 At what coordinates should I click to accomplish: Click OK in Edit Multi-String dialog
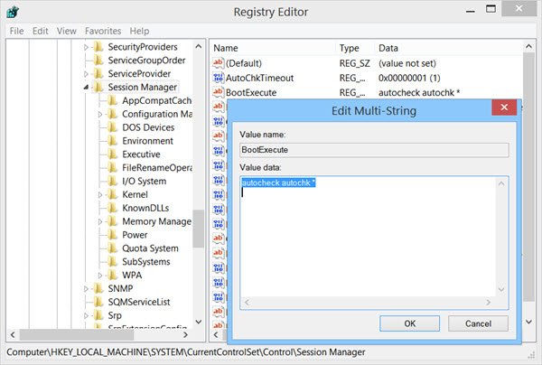(409, 323)
